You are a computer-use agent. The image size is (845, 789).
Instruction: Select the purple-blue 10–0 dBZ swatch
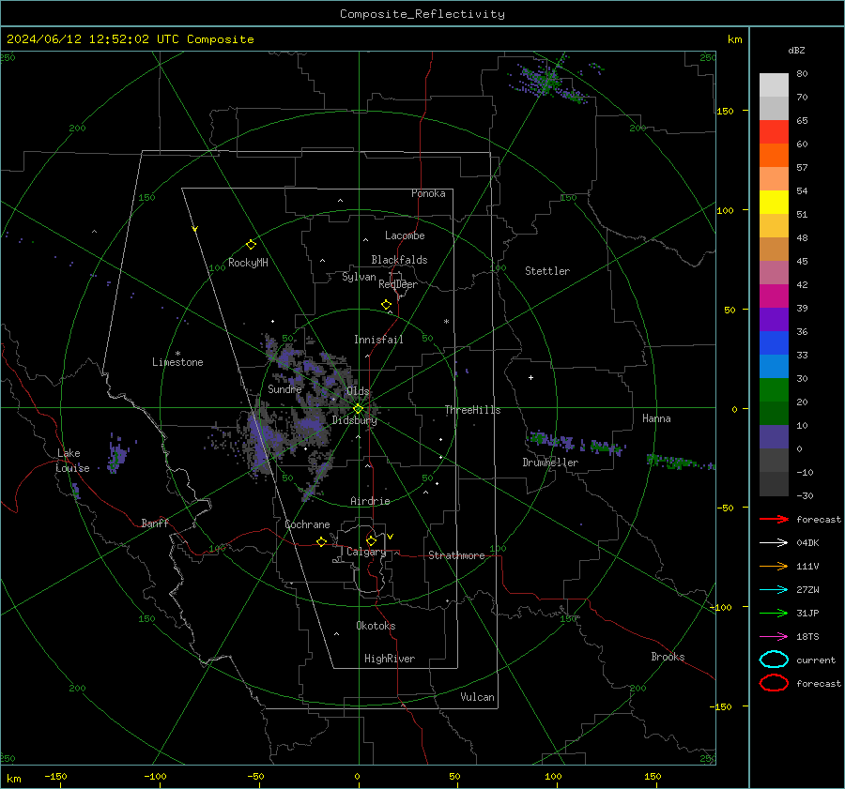[774, 437]
